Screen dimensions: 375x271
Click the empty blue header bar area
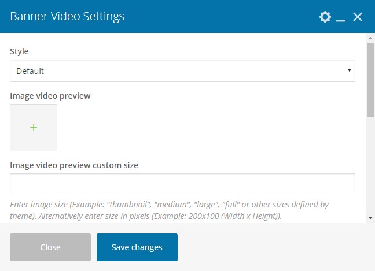click(220, 17)
